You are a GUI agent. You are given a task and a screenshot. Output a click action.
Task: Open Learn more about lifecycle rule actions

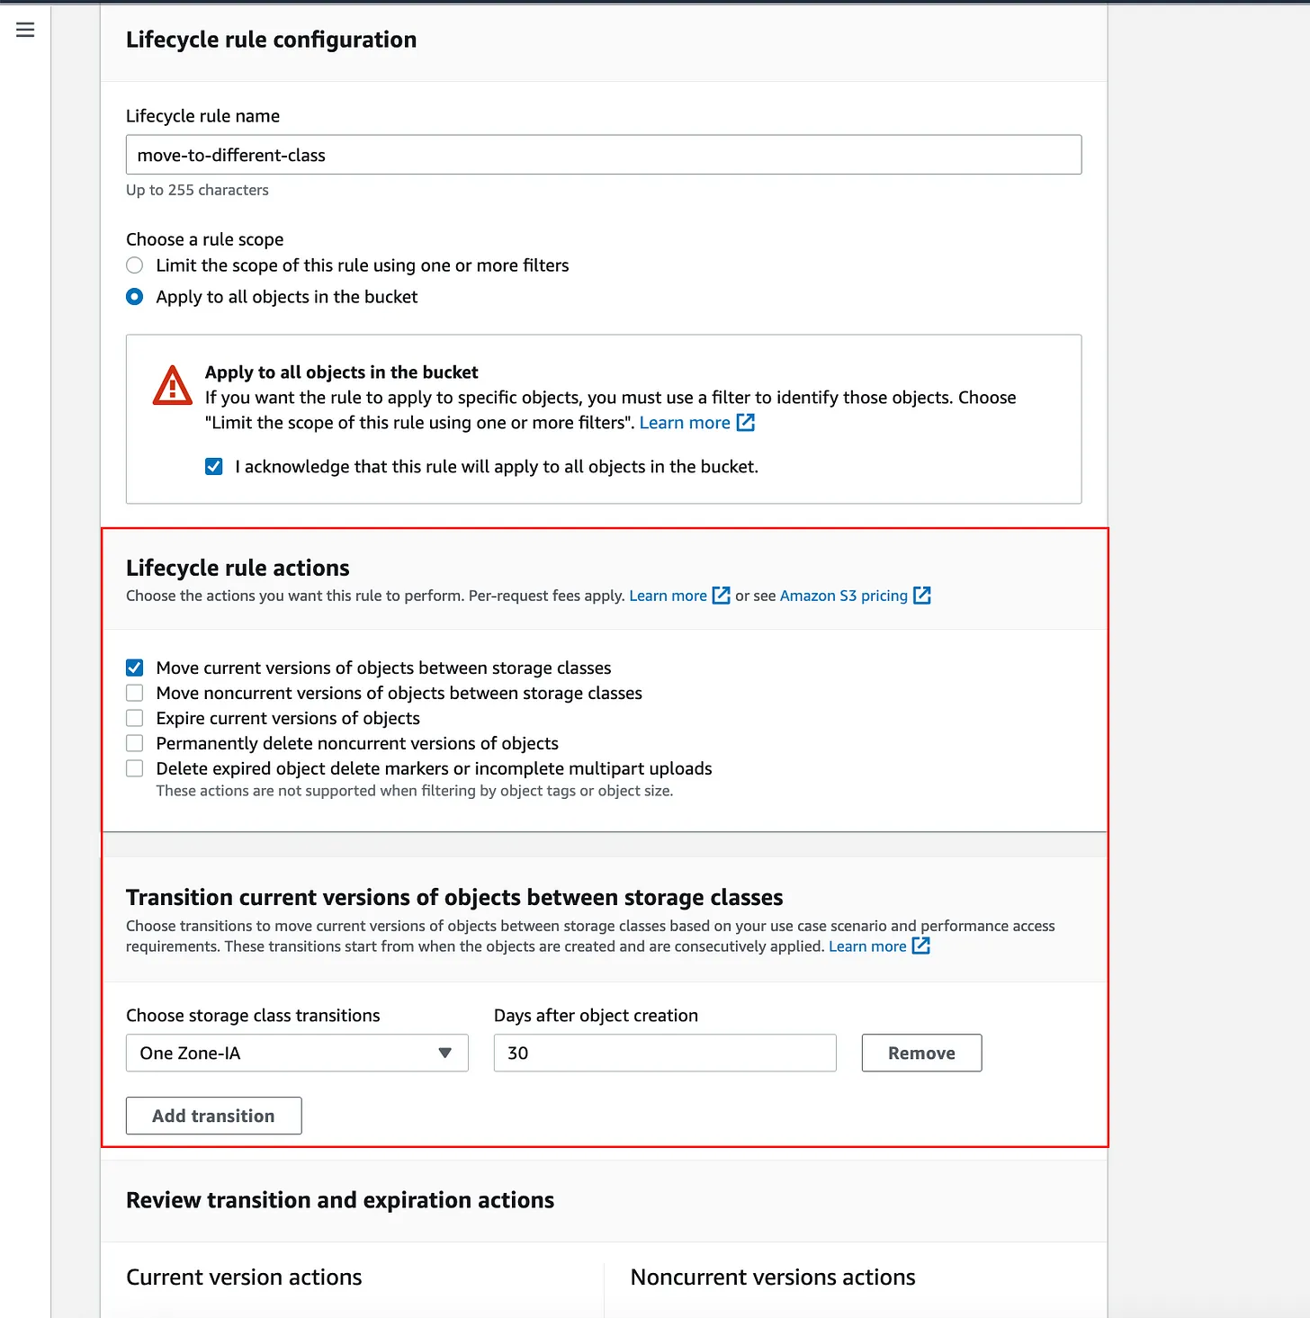click(668, 595)
